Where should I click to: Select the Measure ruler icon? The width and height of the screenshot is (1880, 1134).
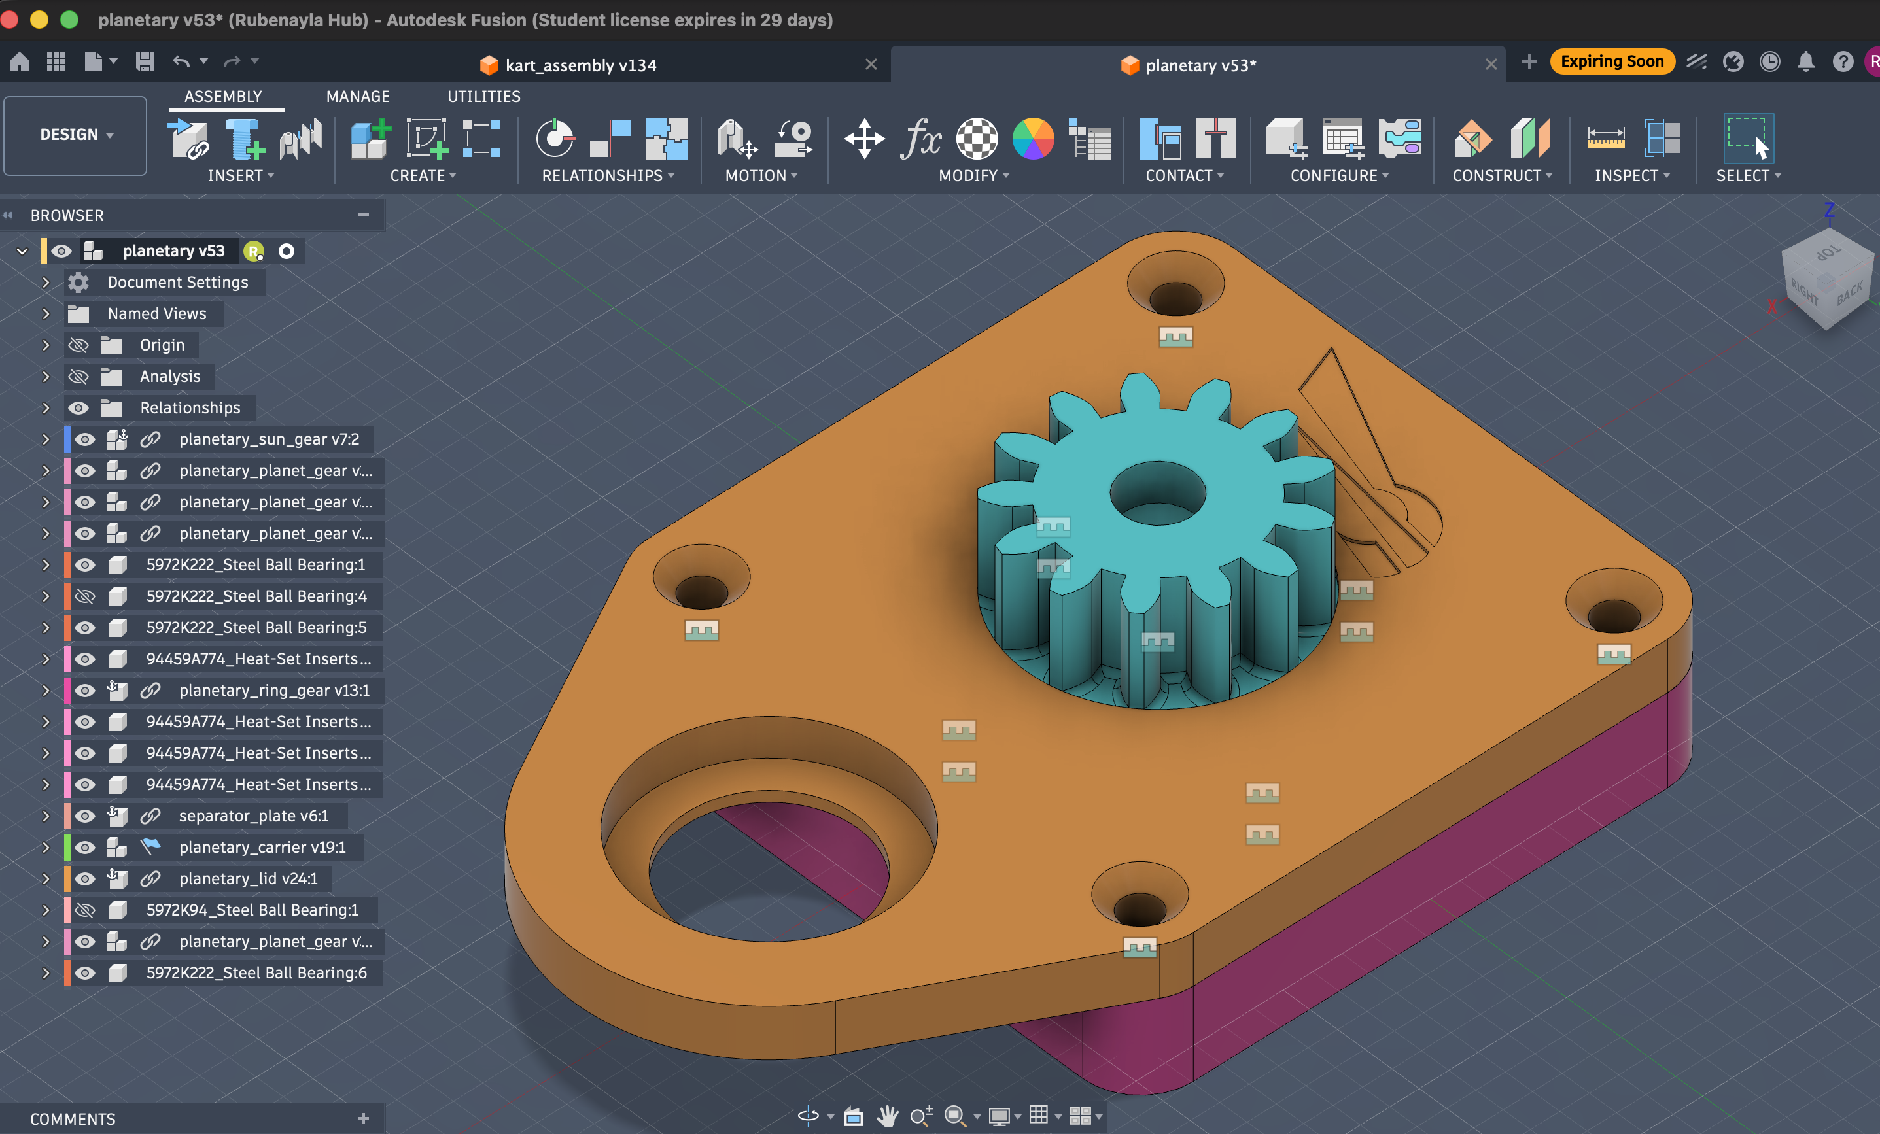tap(1606, 139)
